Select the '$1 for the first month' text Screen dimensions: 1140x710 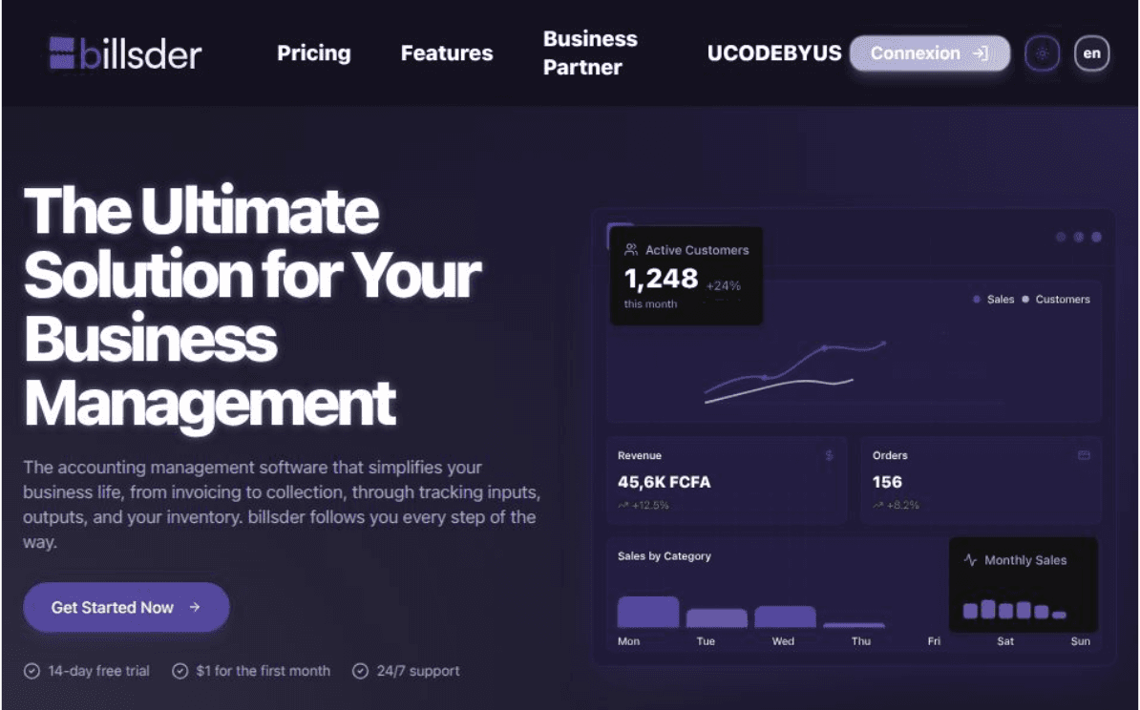(x=264, y=671)
